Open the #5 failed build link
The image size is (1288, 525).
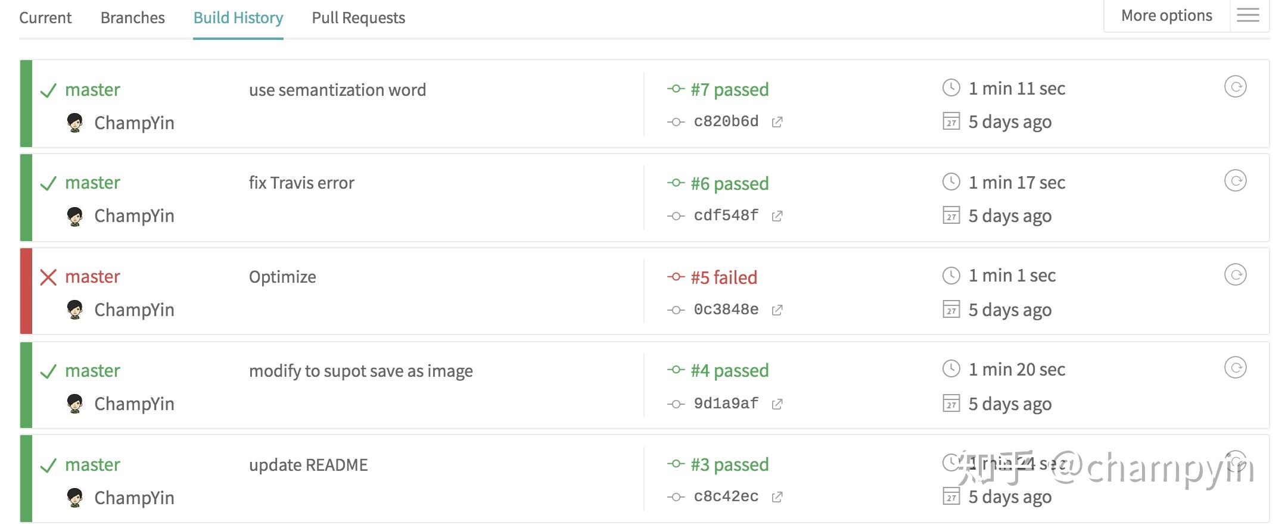tap(723, 277)
